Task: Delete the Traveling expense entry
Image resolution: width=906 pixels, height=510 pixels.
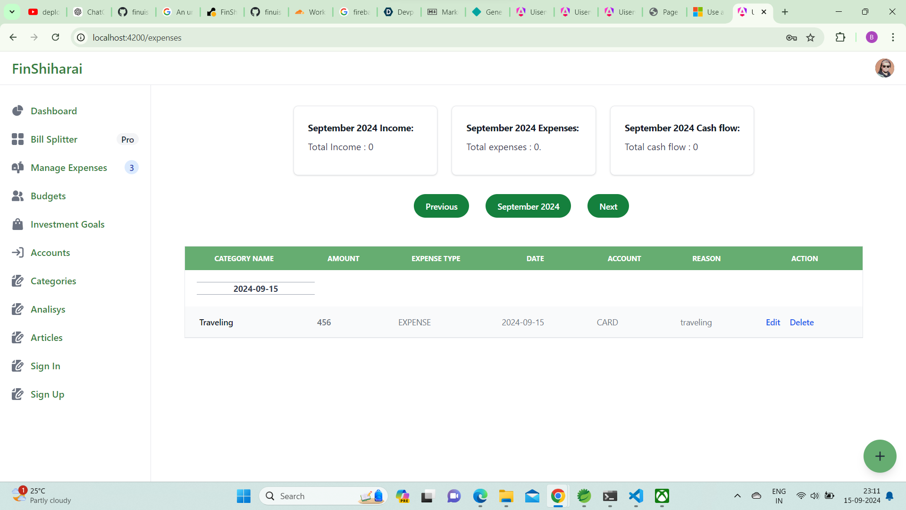Action: (x=801, y=323)
